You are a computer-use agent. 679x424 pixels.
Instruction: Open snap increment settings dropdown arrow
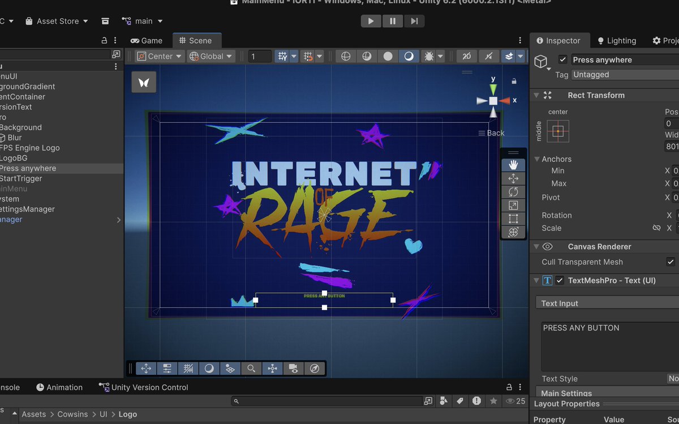320,56
